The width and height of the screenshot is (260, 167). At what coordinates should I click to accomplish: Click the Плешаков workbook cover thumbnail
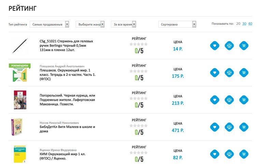pyautogui.click(x=20, y=73)
